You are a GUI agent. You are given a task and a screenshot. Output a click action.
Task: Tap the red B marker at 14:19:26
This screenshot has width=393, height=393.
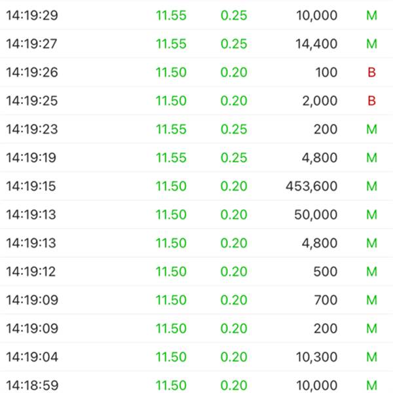(371, 72)
